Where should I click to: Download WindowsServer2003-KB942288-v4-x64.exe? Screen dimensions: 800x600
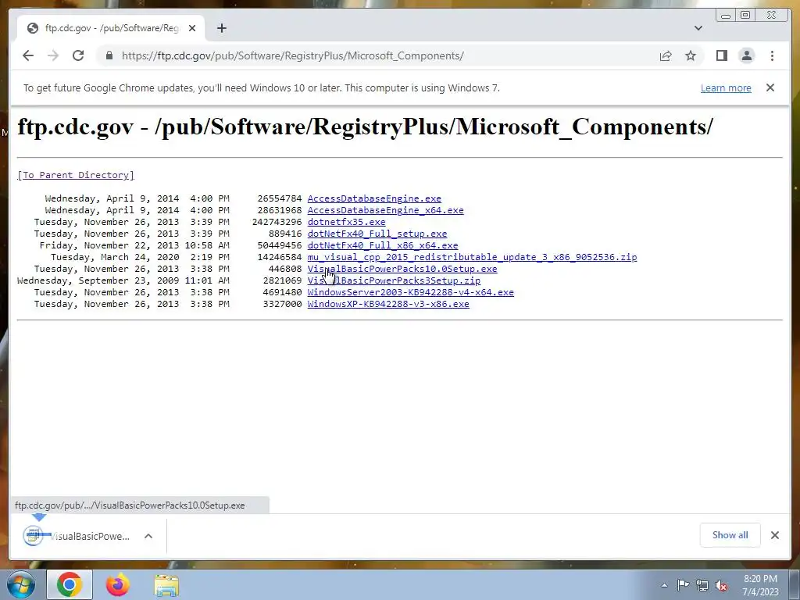pos(410,292)
